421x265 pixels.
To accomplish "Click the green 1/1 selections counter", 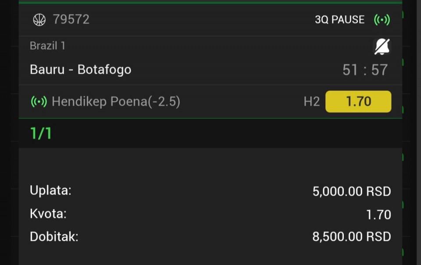I will (41, 133).
